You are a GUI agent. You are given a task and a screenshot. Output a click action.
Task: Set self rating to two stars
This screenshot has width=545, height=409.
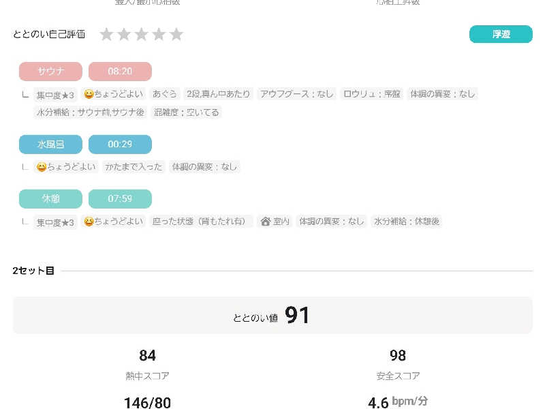click(124, 34)
